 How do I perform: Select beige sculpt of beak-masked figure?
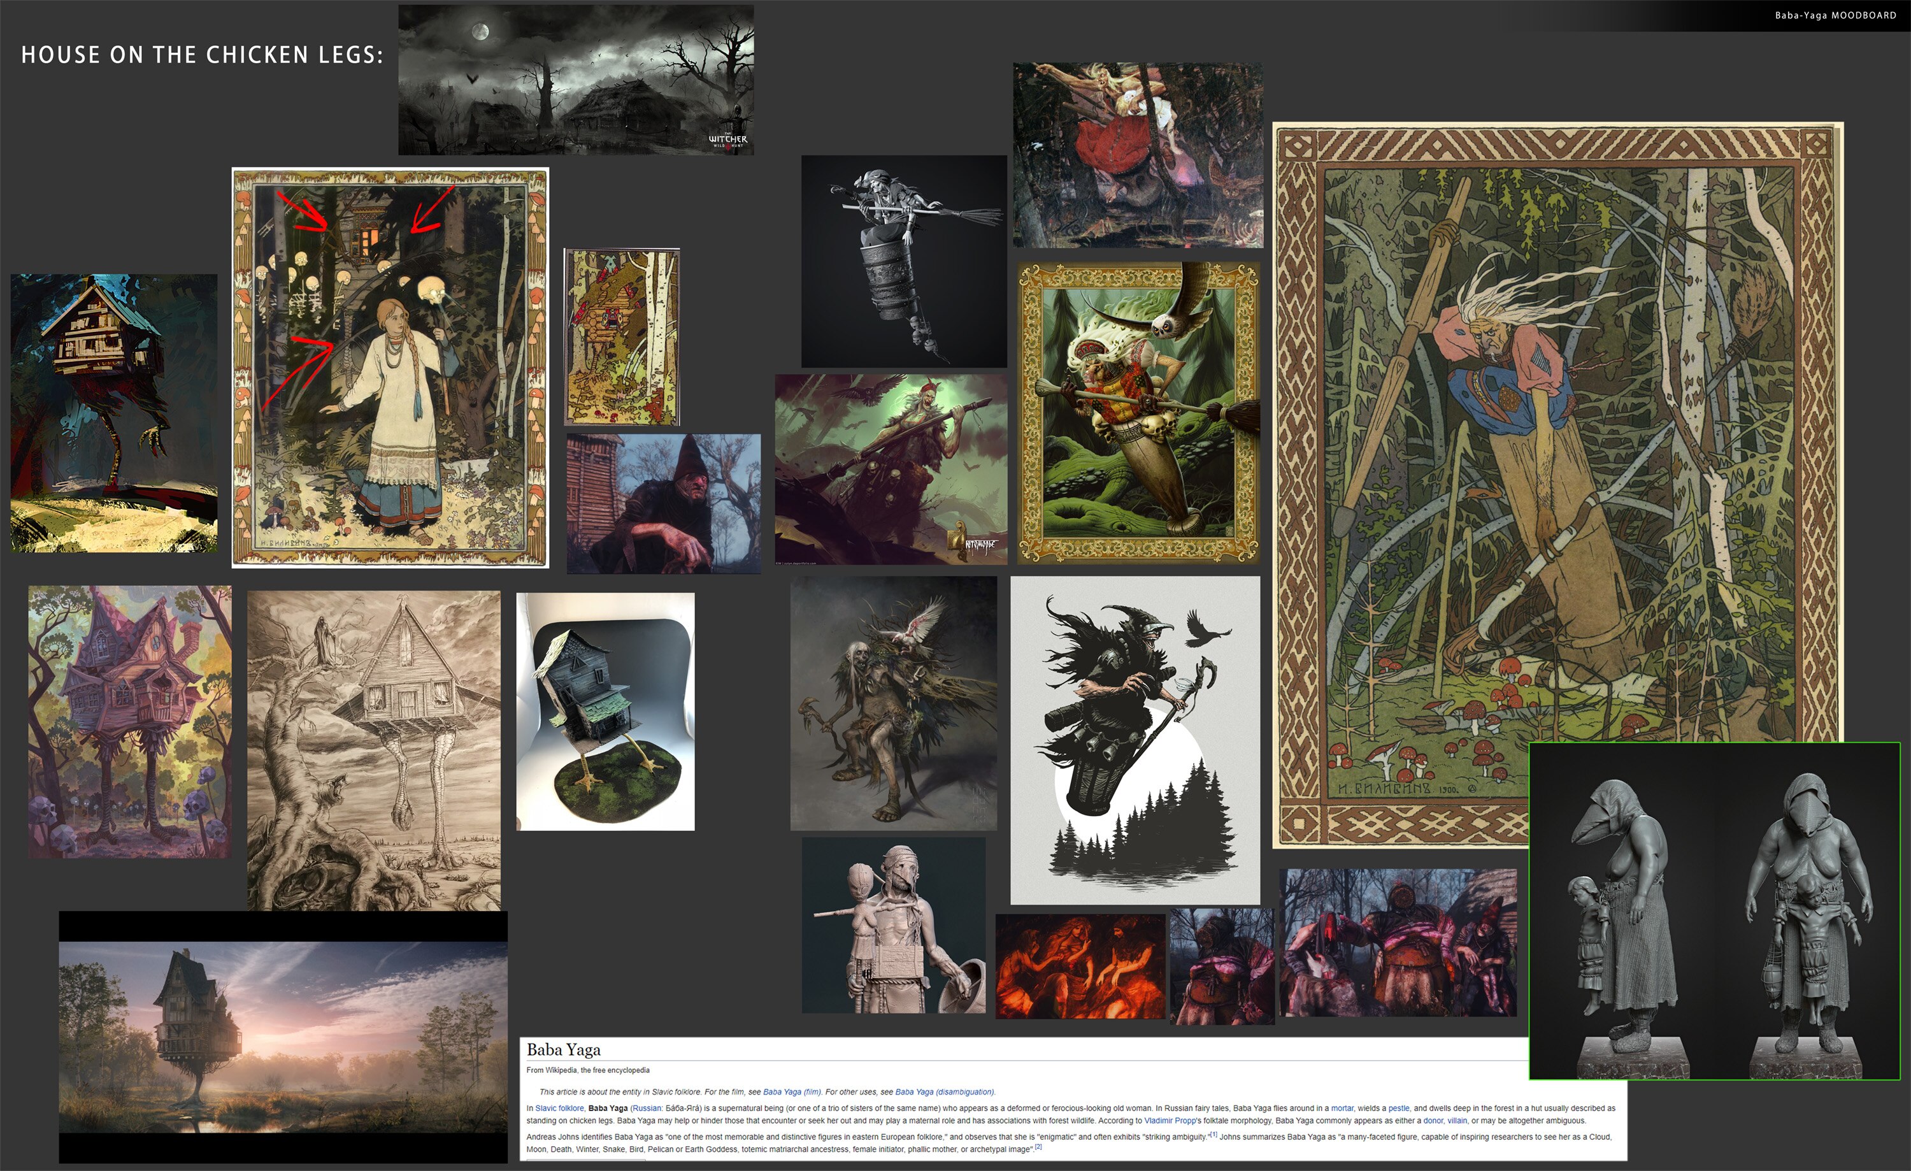894,925
